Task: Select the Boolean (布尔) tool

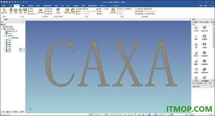Action: (78, 14)
